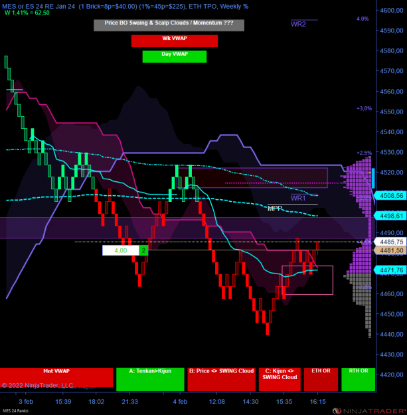Click the Wk VWAP red indicator box
The height and width of the screenshot is (415, 407).
(175, 41)
